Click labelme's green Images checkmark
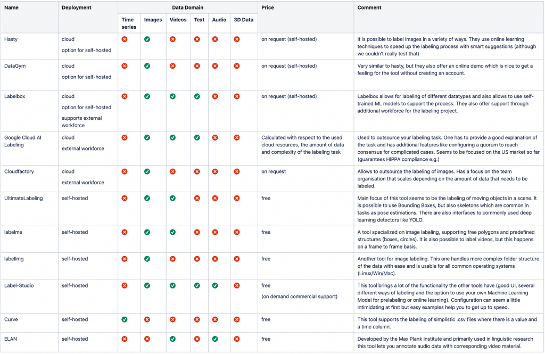Image resolution: width=545 pixels, height=354 pixels. pyautogui.click(x=147, y=232)
